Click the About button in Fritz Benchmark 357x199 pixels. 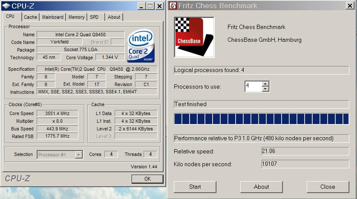[262, 187]
